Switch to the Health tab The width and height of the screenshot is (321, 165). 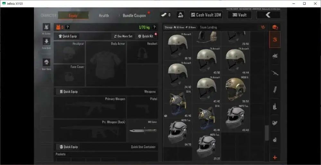coord(104,15)
